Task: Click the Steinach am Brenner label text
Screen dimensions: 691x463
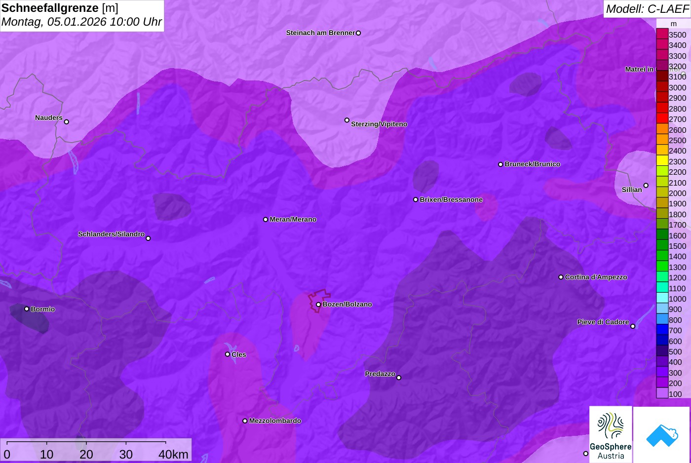Action: [x=320, y=33]
